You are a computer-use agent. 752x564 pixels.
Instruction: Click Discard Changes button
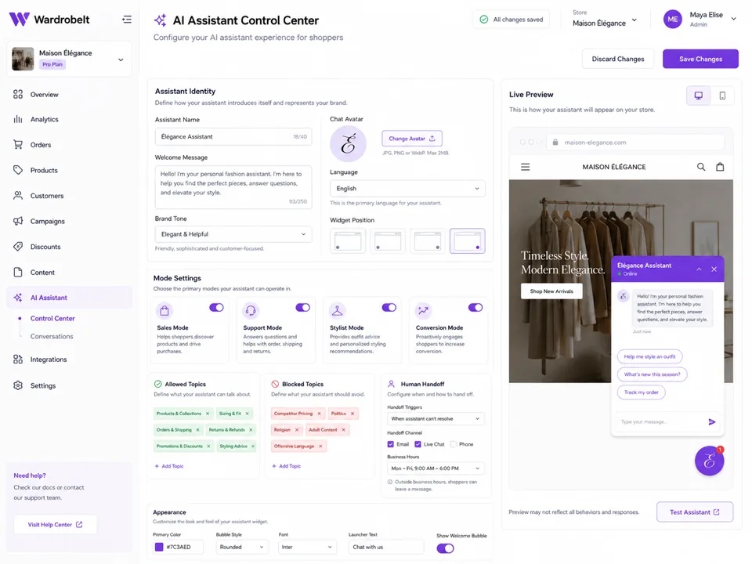pyautogui.click(x=618, y=59)
